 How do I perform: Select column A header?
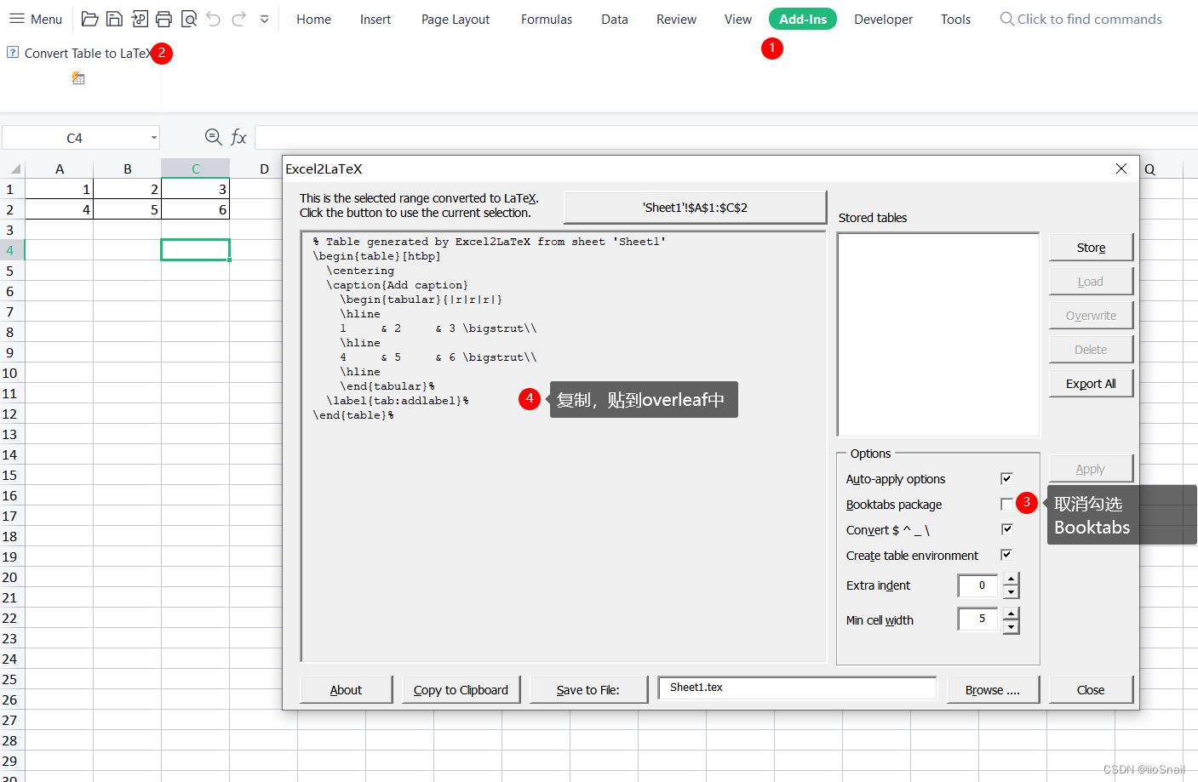click(60, 168)
